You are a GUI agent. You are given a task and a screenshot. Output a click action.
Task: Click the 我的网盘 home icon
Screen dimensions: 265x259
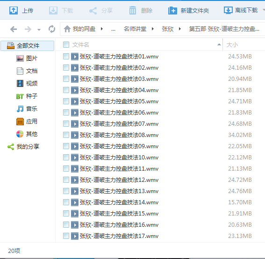pos(67,29)
